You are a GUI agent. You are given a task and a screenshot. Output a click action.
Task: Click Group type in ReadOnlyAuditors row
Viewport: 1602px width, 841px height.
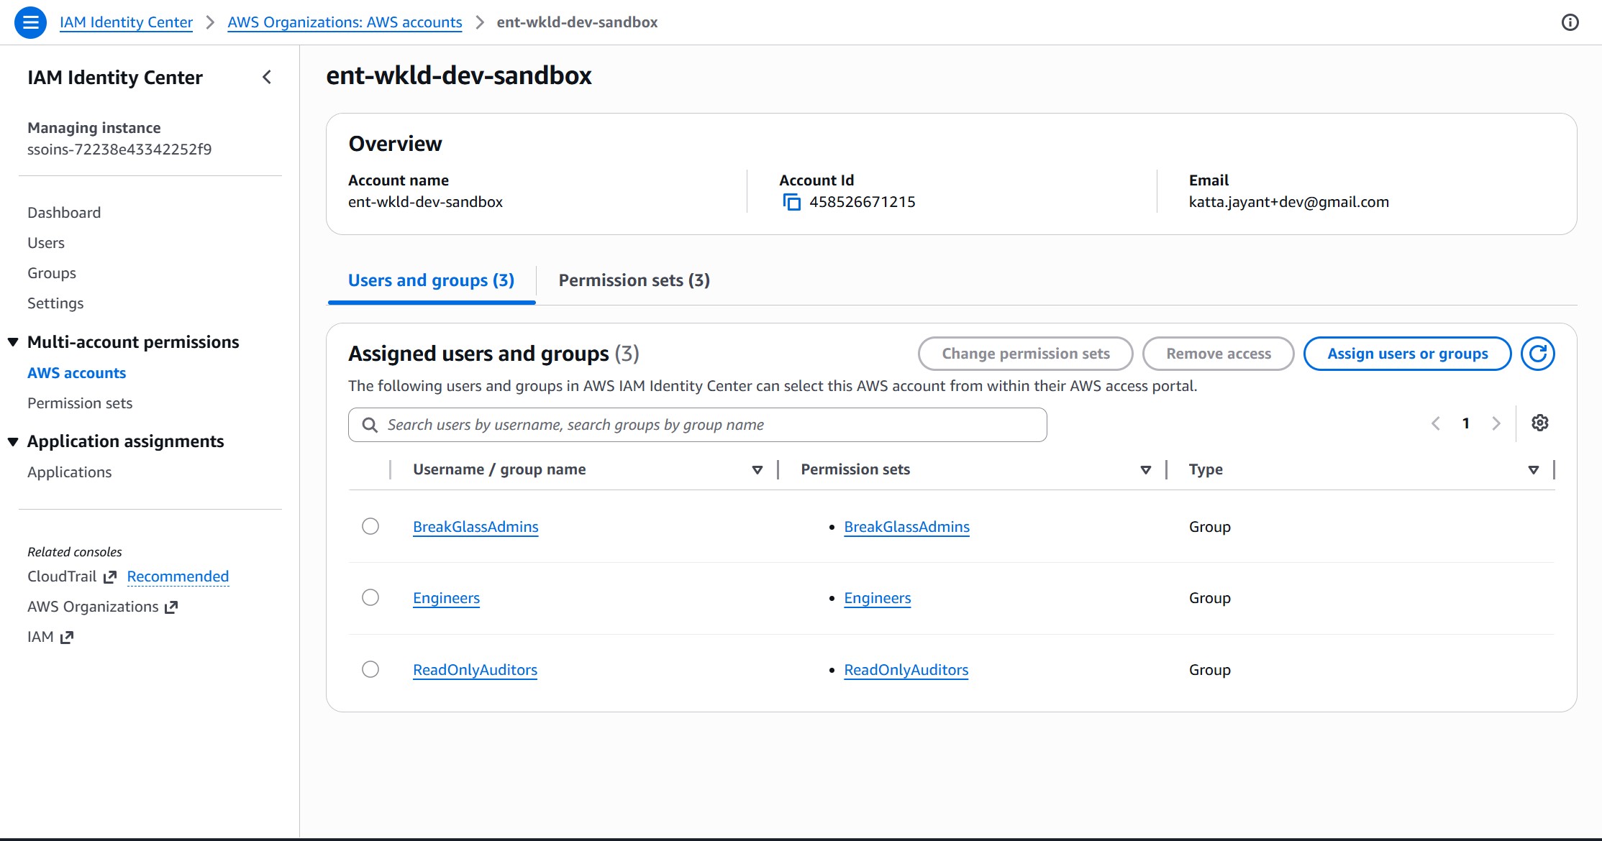point(1209,670)
